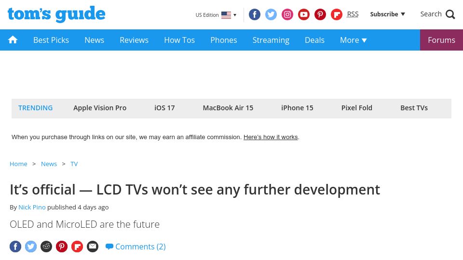The height and width of the screenshot is (260, 463).
Task: Click the TRENDING label
Action: click(x=35, y=108)
